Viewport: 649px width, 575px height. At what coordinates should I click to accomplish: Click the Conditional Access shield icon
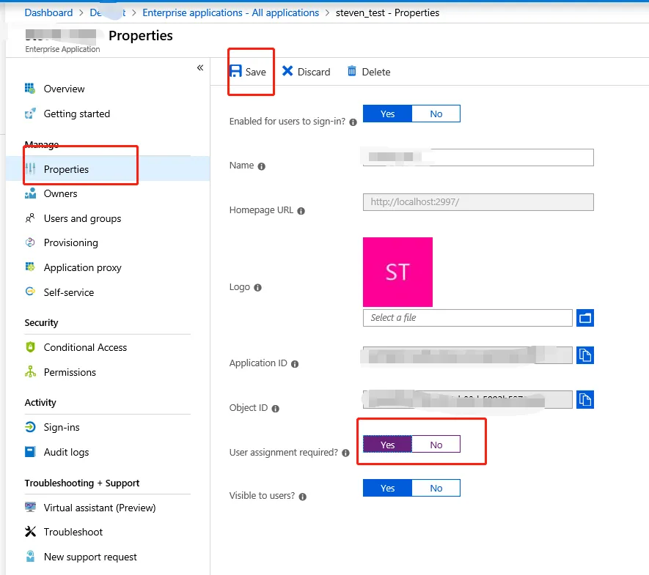tap(30, 346)
